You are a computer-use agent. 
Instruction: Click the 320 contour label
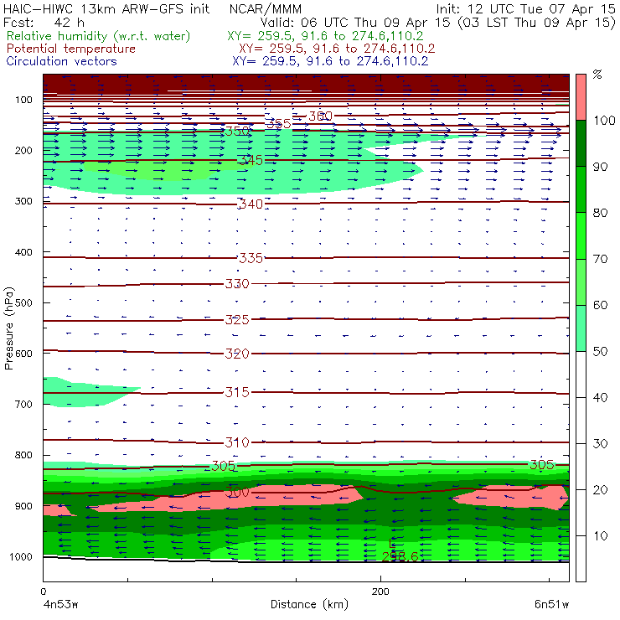(x=237, y=354)
